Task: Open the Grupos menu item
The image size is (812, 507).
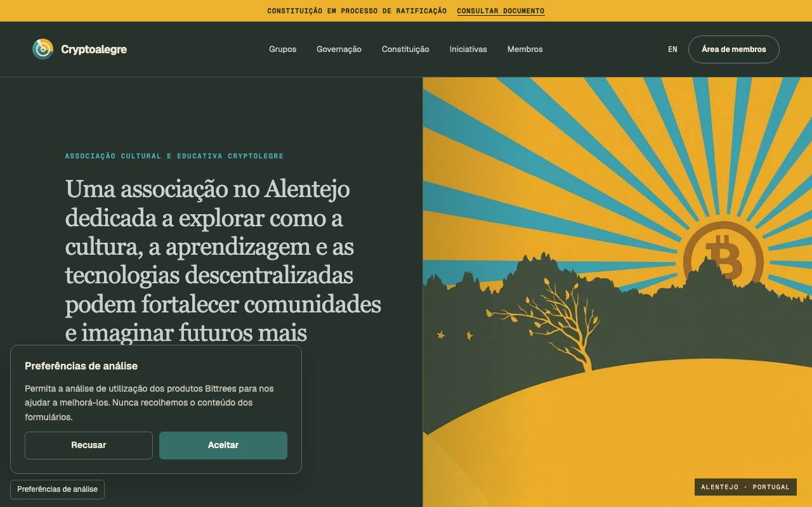Action: point(282,49)
